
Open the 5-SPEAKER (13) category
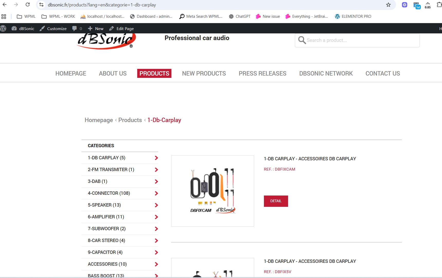click(x=104, y=205)
